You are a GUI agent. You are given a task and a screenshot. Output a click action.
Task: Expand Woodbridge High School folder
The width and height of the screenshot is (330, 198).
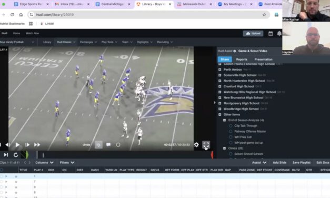click(x=219, y=109)
